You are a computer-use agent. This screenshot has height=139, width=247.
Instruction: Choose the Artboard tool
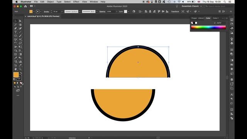[x=15, y=65]
